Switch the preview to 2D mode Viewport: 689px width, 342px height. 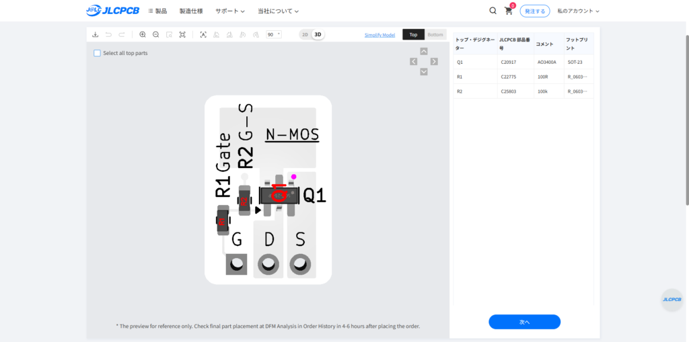[305, 34]
